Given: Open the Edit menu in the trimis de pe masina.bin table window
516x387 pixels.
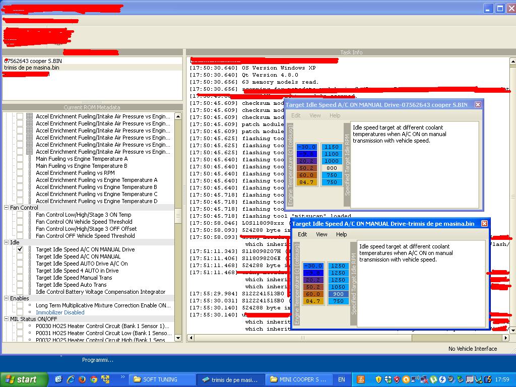Looking at the screenshot, I should tap(302, 234).
